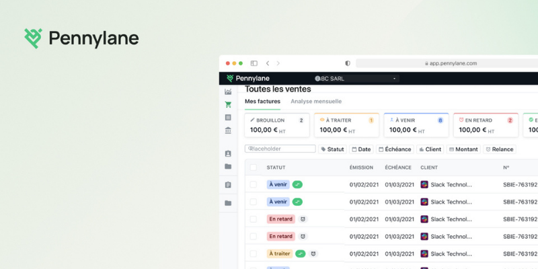Sort by the CLIENT column header
Image resolution: width=538 pixels, height=269 pixels.
click(429, 167)
